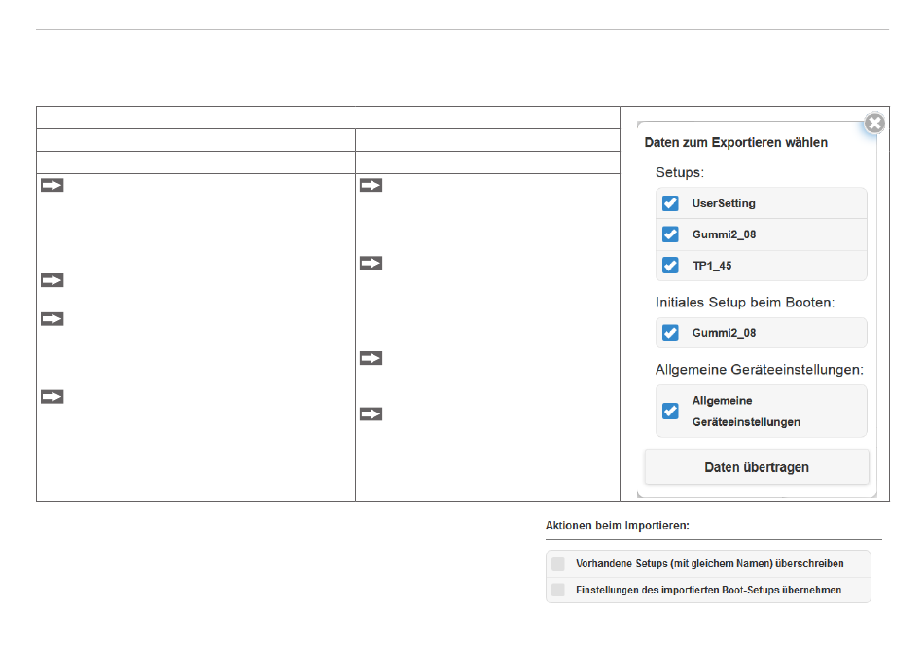
Task: Toggle the Gummi2_08 checkbox under Setups
Action: click(670, 234)
